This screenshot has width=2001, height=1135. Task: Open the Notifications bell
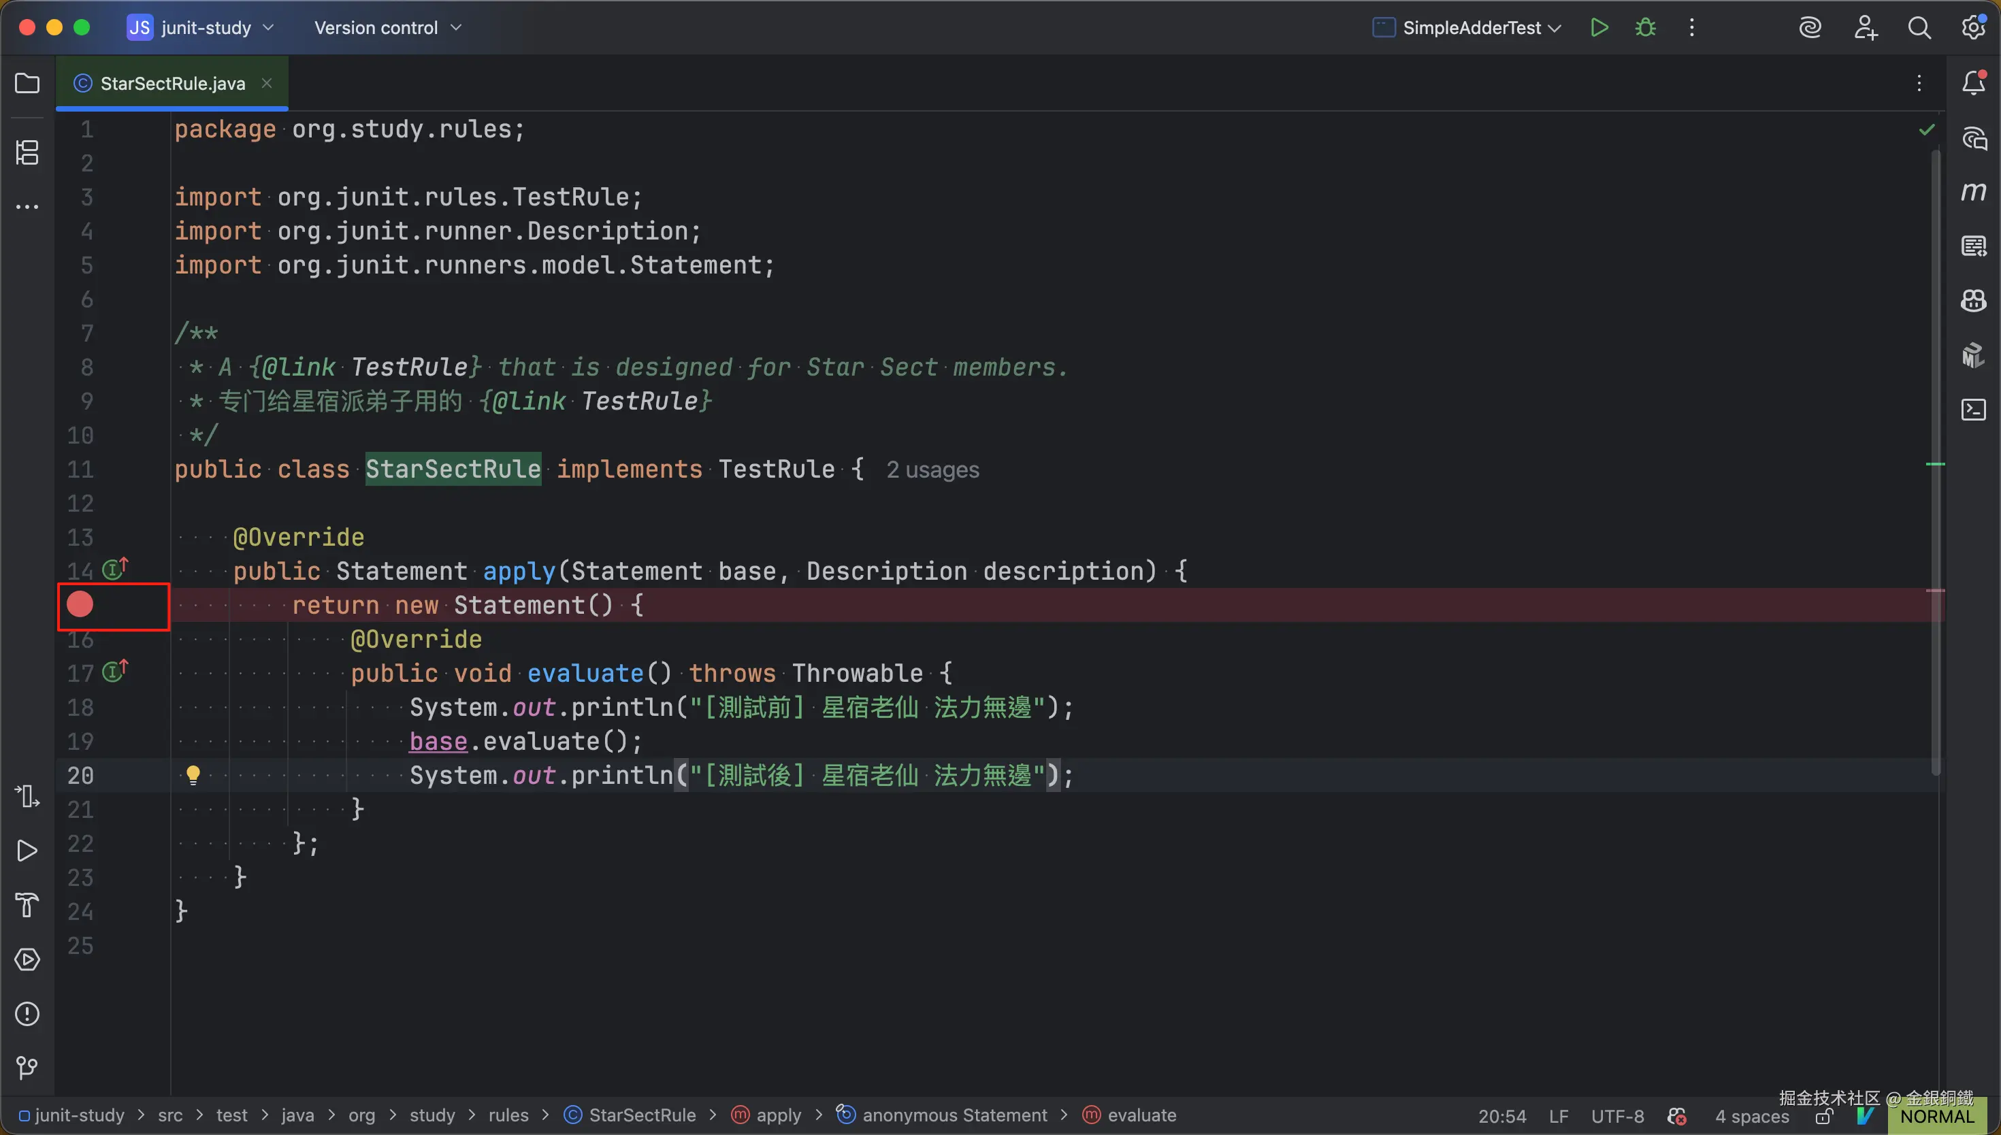[x=1973, y=82]
